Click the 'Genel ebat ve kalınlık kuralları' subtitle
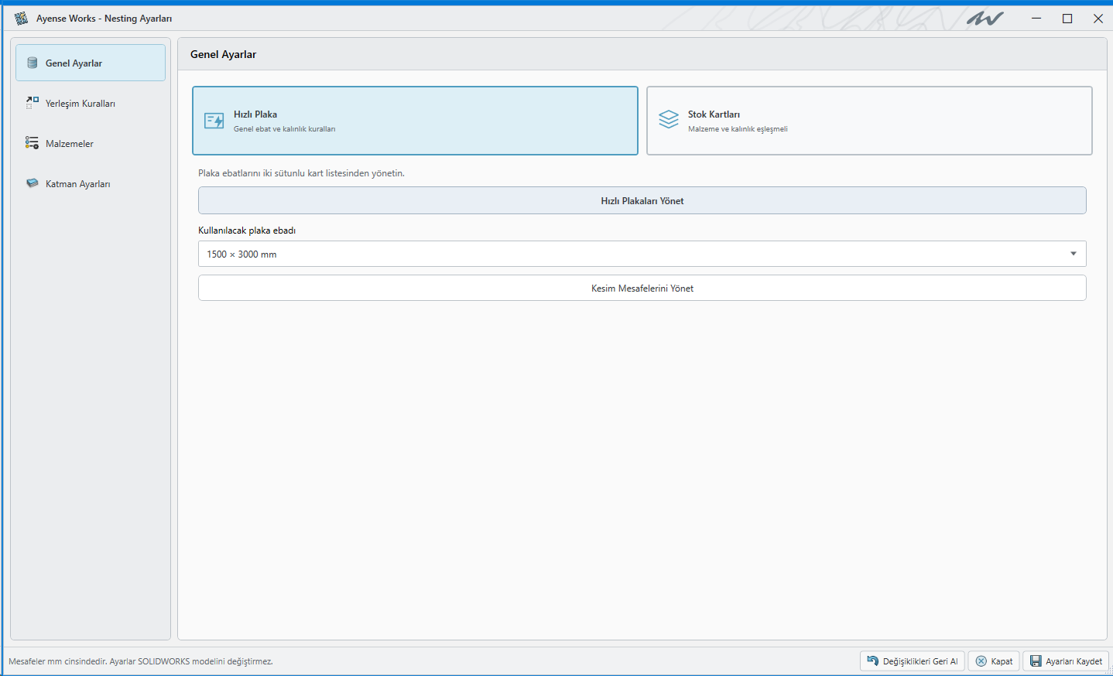 [x=284, y=129]
